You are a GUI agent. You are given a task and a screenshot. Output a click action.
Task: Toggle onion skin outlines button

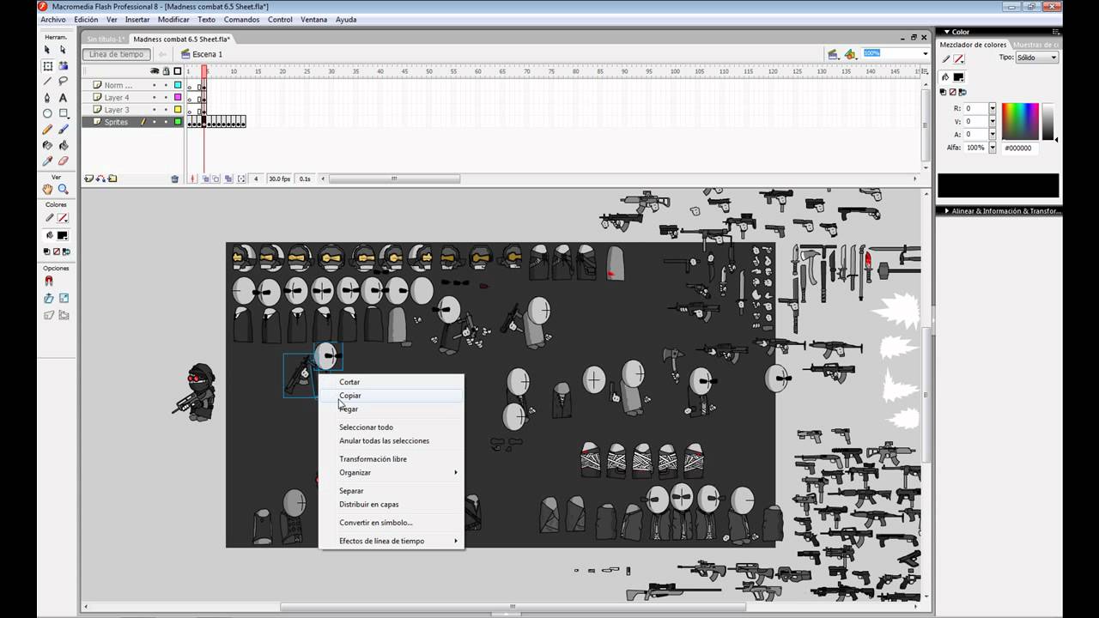pos(216,179)
